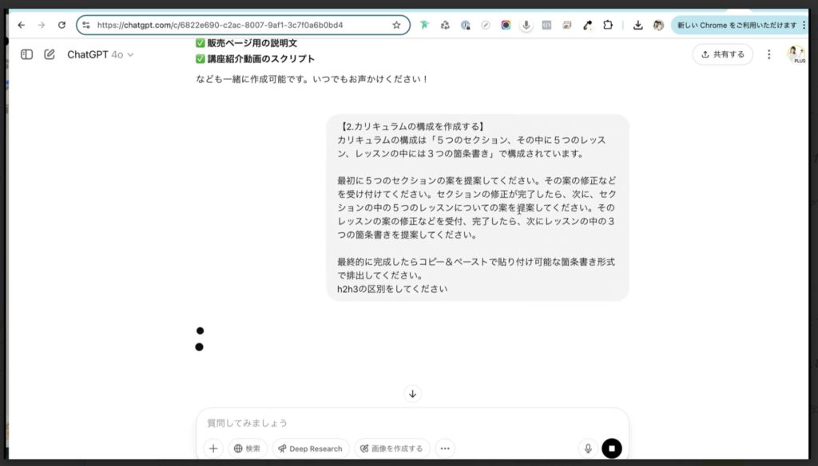Enable the 画像を作成する image mode
Viewport: 818px width, 466px height.
[x=391, y=448]
